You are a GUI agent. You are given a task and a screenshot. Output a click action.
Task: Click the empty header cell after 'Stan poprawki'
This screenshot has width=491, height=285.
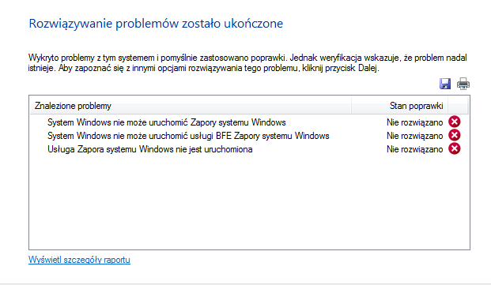[458, 106]
